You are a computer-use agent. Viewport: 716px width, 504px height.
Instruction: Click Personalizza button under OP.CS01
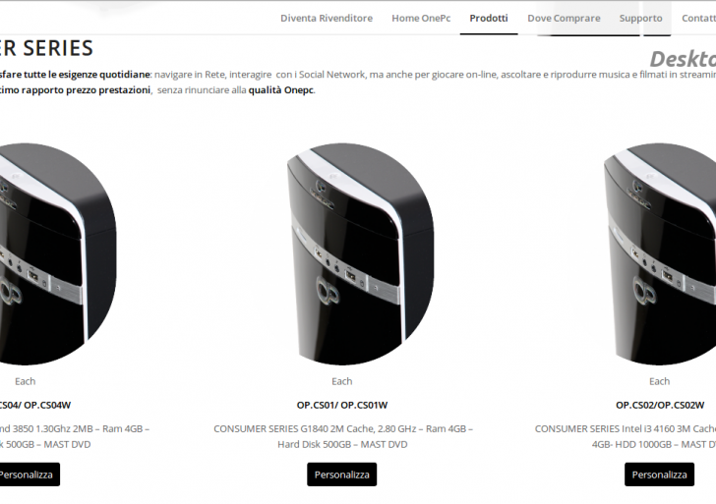[x=342, y=475]
